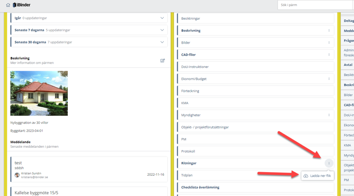Open the Förteckning tab
Image resolution: width=354 pixels, height=196 pixels.
(x=255, y=91)
